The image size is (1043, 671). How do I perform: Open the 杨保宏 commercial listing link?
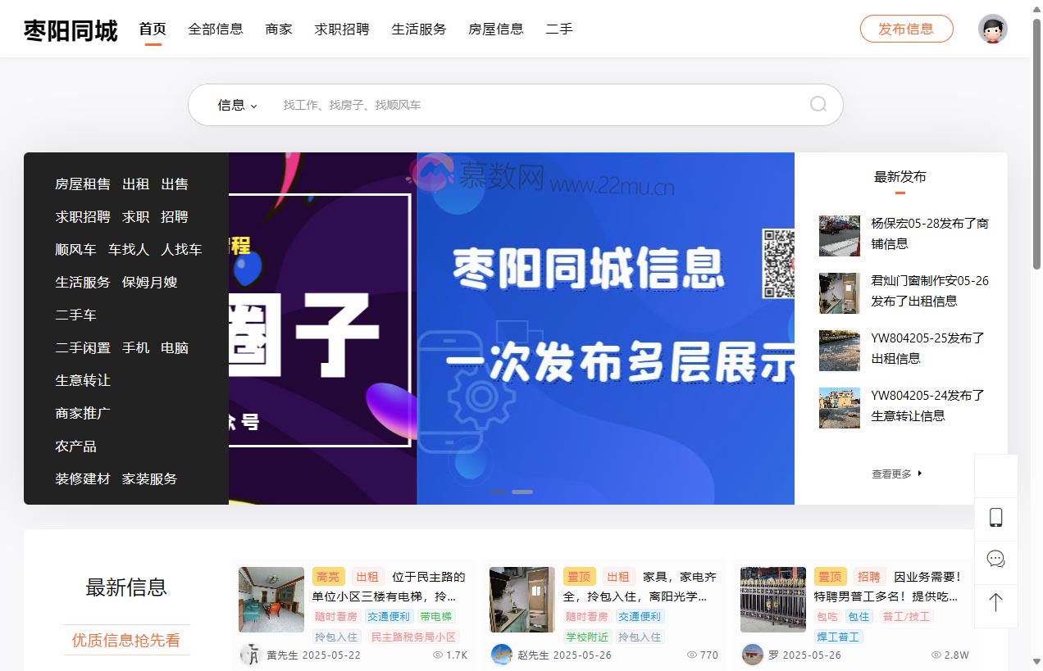click(x=931, y=233)
